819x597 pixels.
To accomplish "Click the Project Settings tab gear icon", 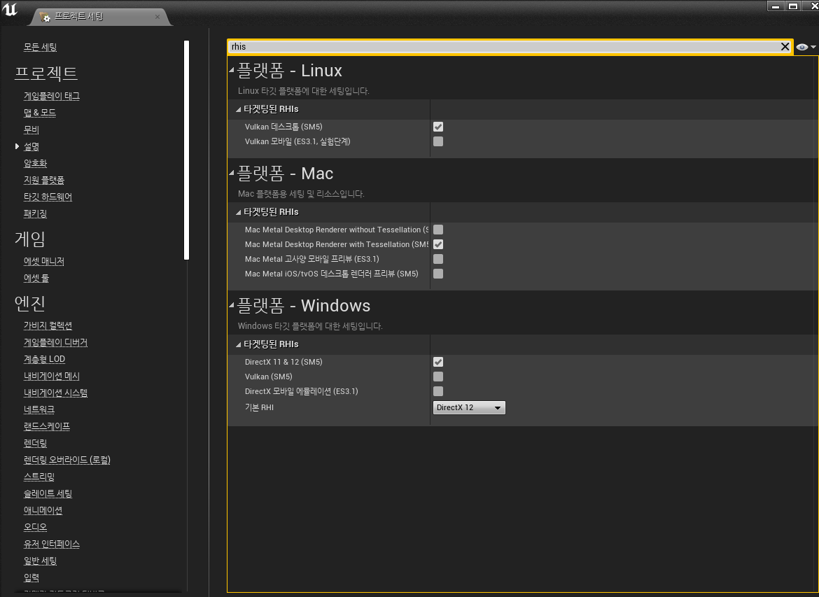I will click(x=45, y=17).
